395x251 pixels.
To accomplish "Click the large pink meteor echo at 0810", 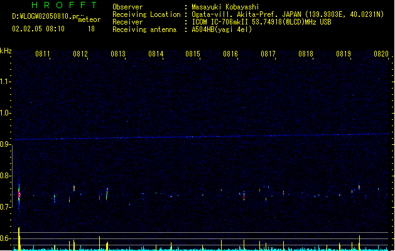I will click(x=19, y=195).
